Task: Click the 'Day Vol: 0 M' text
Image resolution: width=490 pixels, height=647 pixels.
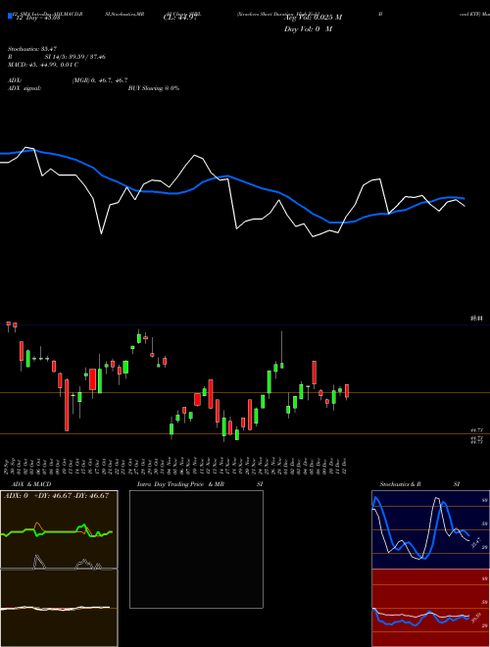Action: [308, 29]
